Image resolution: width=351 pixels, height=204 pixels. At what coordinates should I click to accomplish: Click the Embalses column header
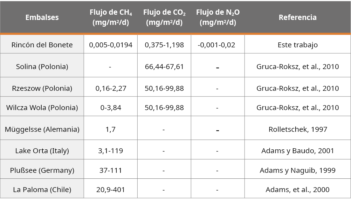point(42,17)
